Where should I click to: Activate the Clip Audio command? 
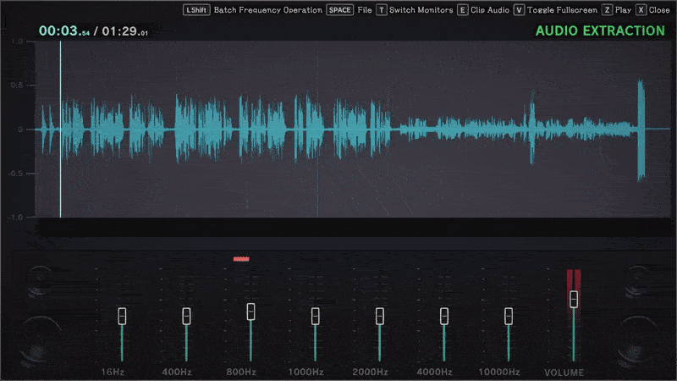coord(490,10)
